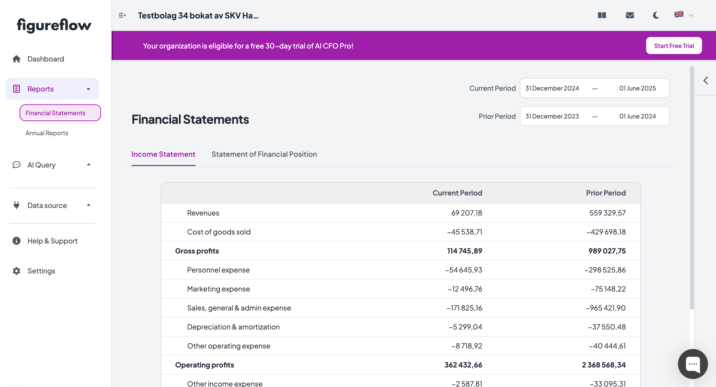Click Other income expense row

tap(401, 381)
